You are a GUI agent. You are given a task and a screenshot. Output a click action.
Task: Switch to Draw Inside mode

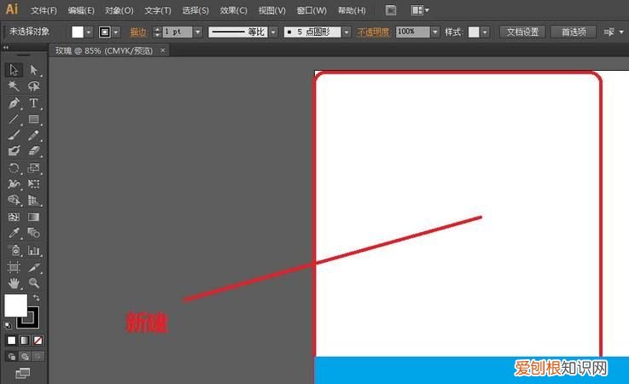point(38,357)
